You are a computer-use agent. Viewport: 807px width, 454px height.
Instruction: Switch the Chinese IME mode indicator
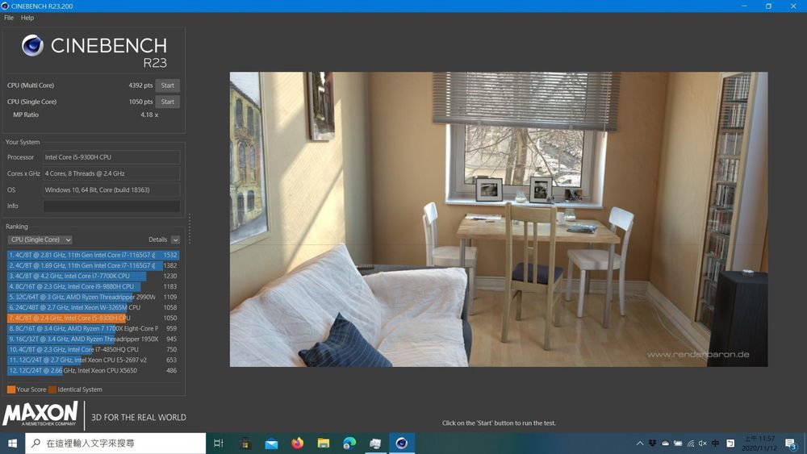[715, 444]
